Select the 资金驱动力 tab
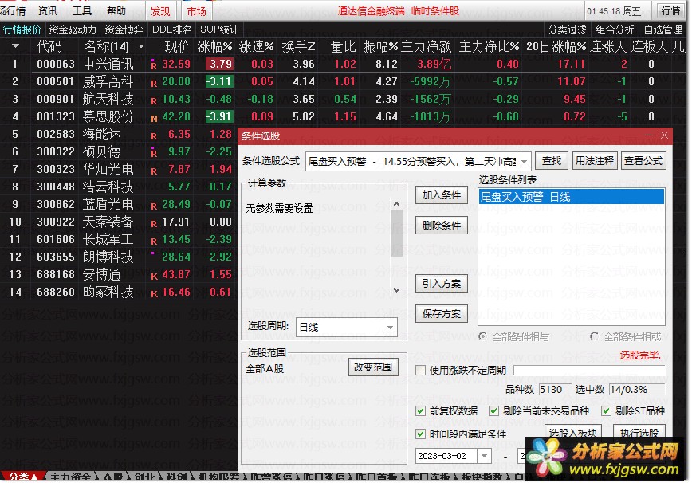This screenshot has width=692, height=483. pyautogui.click(x=73, y=29)
